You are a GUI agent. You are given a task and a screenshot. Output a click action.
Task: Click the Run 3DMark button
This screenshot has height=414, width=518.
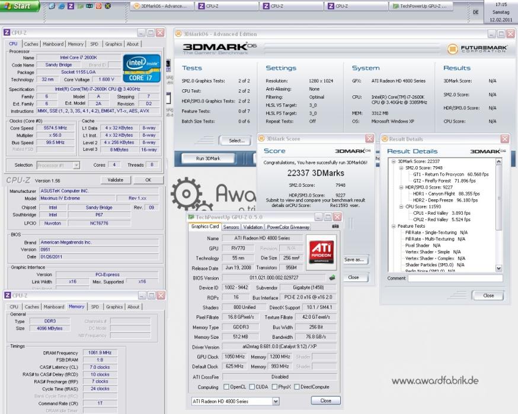pos(208,159)
